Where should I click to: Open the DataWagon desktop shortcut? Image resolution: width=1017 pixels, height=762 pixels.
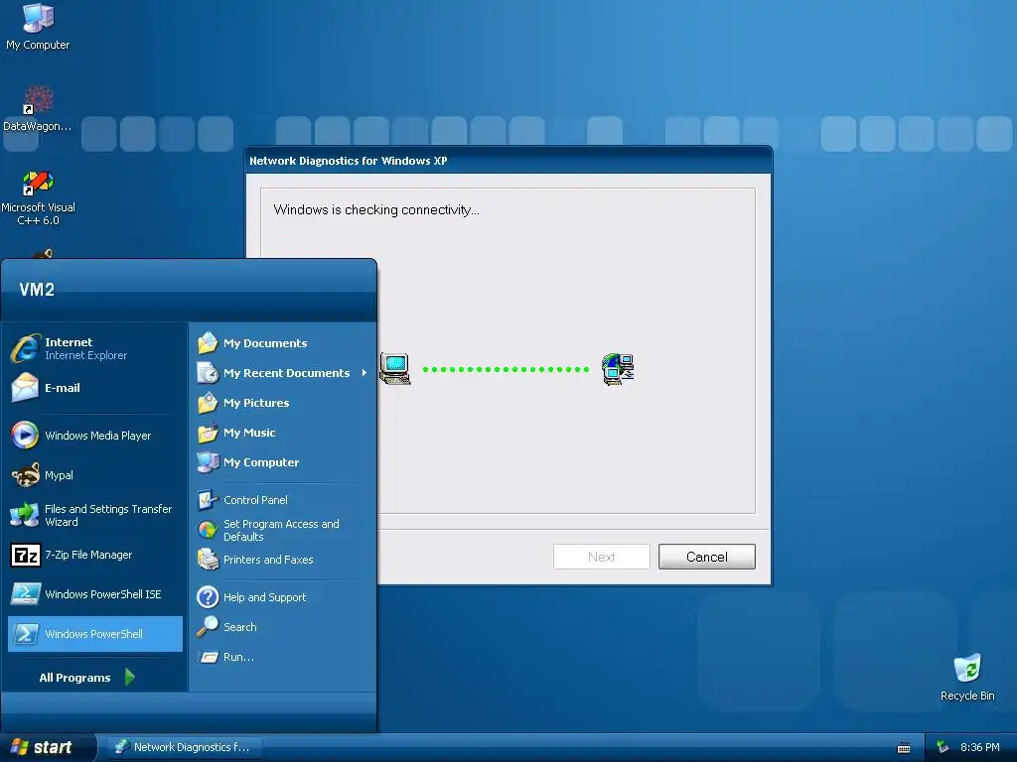pyautogui.click(x=38, y=109)
